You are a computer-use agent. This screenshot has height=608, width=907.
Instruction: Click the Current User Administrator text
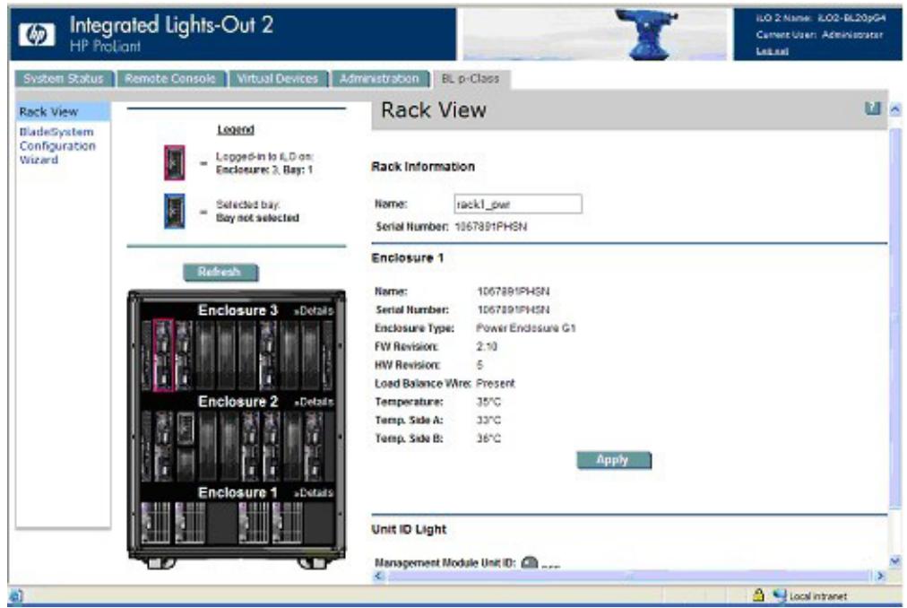pyautogui.click(x=819, y=35)
